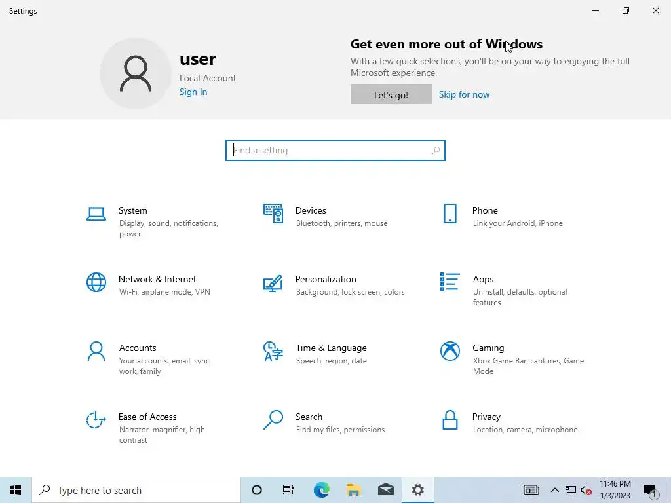Show hidden tray icons chevron
671x503 pixels.
pos(554,490)
